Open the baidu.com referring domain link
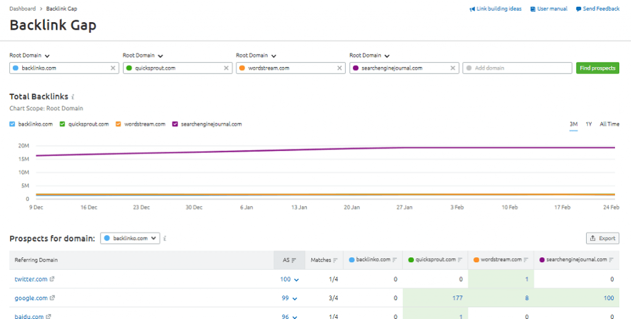Image resolution: width=631 pixels, height=319 pixels. tap(29, 317)
